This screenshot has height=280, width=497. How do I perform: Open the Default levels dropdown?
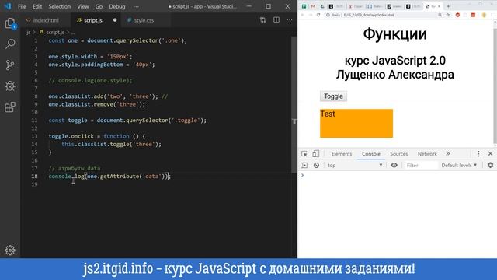[459, 165]
